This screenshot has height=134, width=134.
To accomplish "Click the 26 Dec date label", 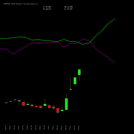I will pos(36,128).
